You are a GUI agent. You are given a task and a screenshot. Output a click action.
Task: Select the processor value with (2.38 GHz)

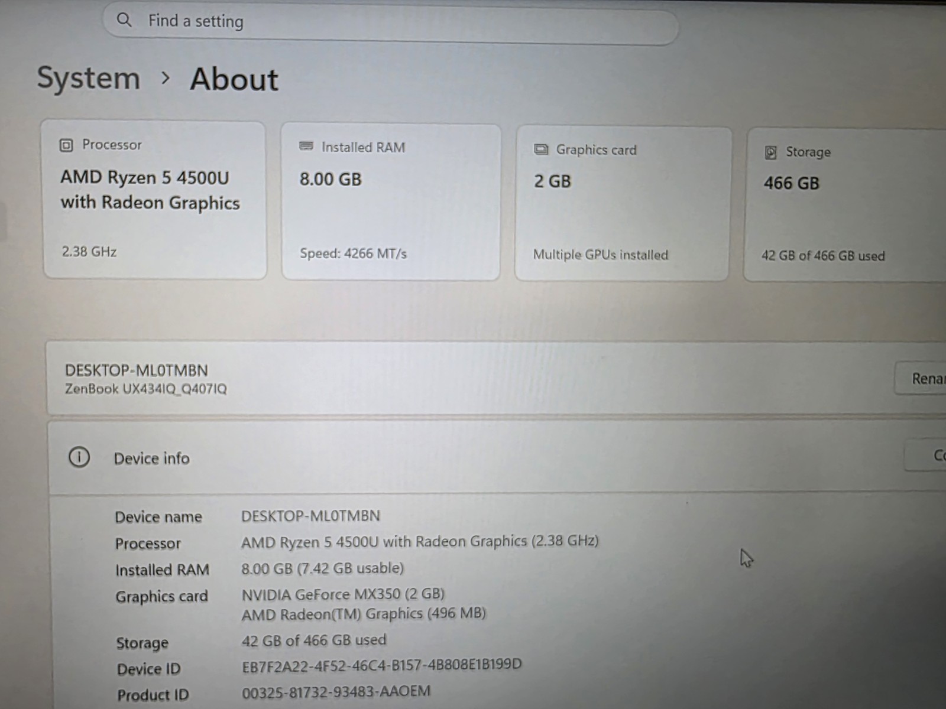420,541
